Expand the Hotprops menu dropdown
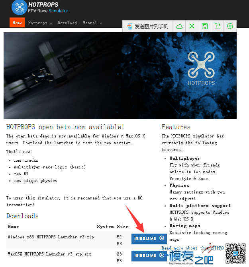 click(40, 23)
